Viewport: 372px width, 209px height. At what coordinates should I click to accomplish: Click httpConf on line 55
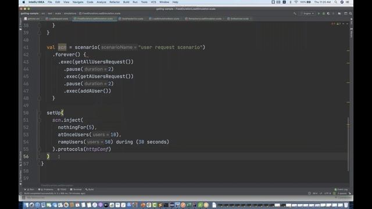(x=97, y=149)
